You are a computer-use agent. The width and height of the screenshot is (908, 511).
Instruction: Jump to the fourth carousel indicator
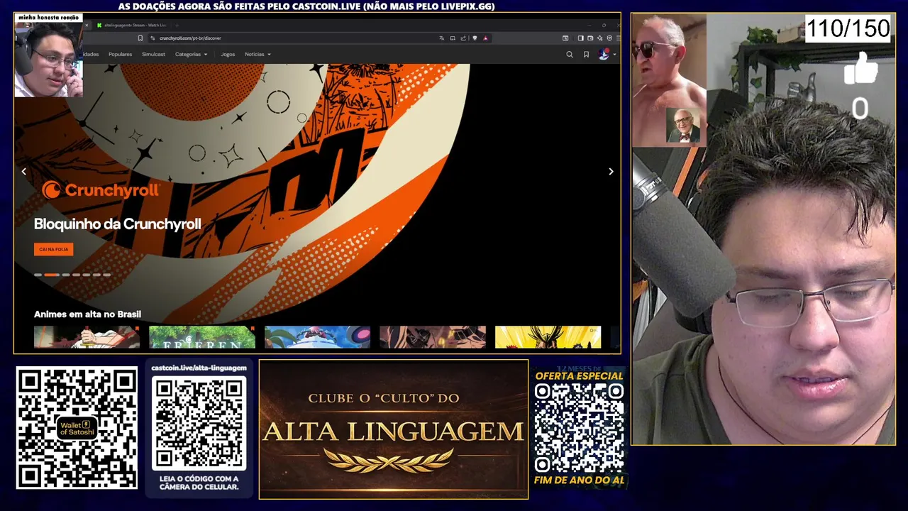[76, 275]
